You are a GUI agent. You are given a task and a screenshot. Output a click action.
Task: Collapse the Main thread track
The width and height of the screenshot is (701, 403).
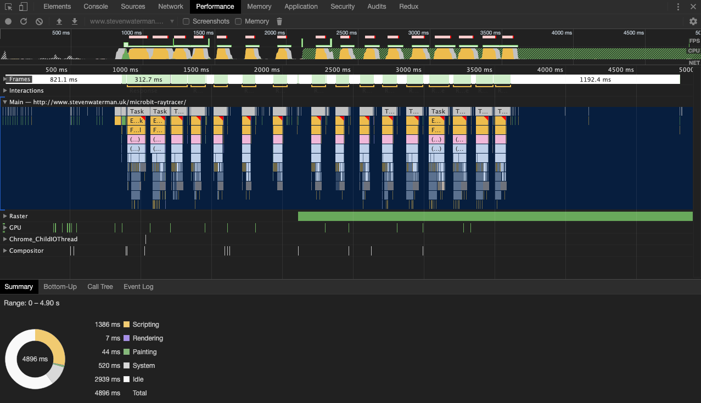click(x=5, y=101)
